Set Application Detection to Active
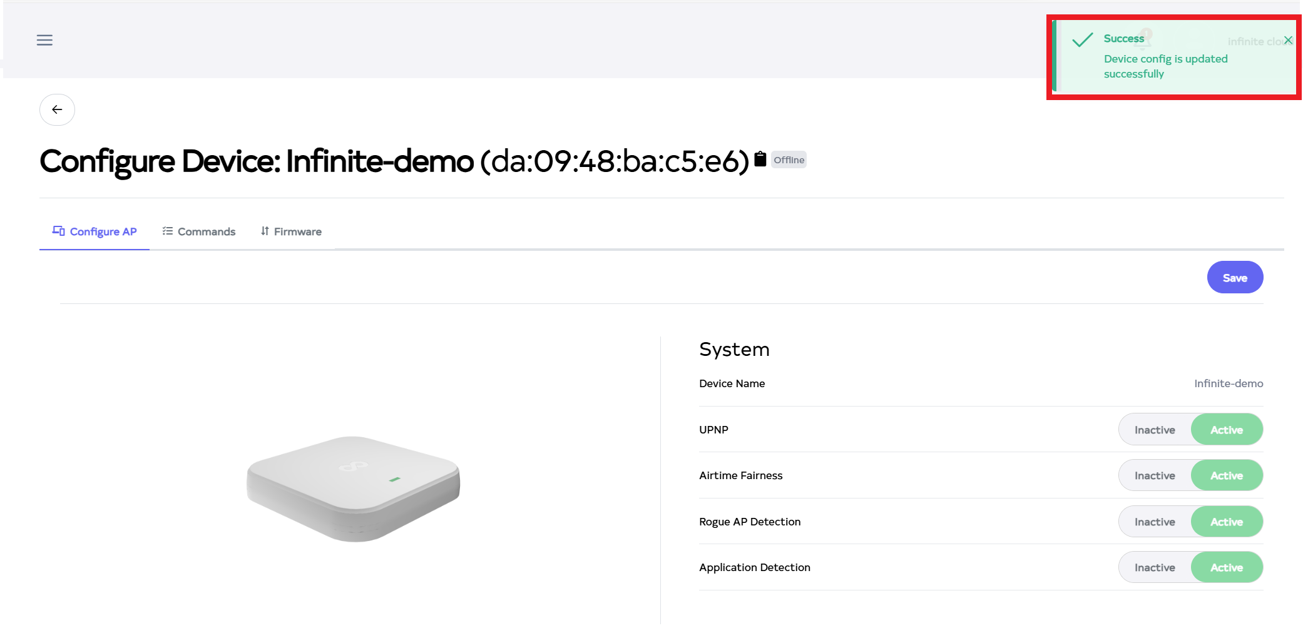Viewport: 1303px width, 643px height. pos(1226,567)
